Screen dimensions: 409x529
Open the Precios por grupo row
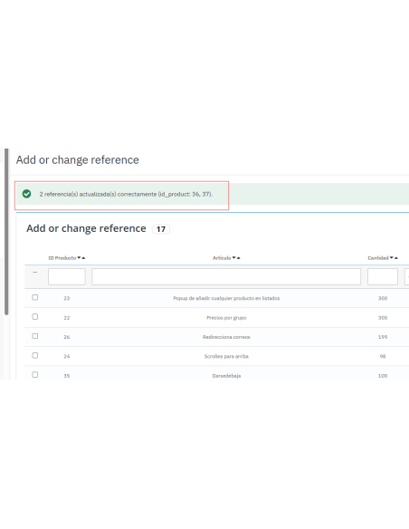tap(216, 317)
